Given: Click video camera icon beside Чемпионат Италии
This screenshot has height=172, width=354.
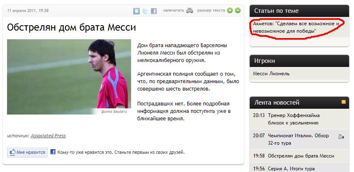Looking at the screenshot, I should tap(341, 137).
